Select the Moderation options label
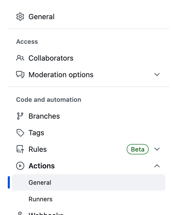This screenshot has height=215, width=172. coord(61,75)
